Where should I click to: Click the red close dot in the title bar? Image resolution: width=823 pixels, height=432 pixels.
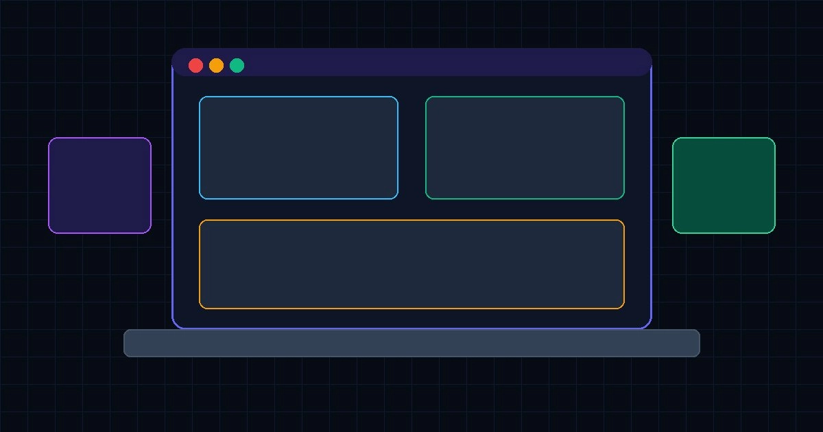click(x=195, y=65)
